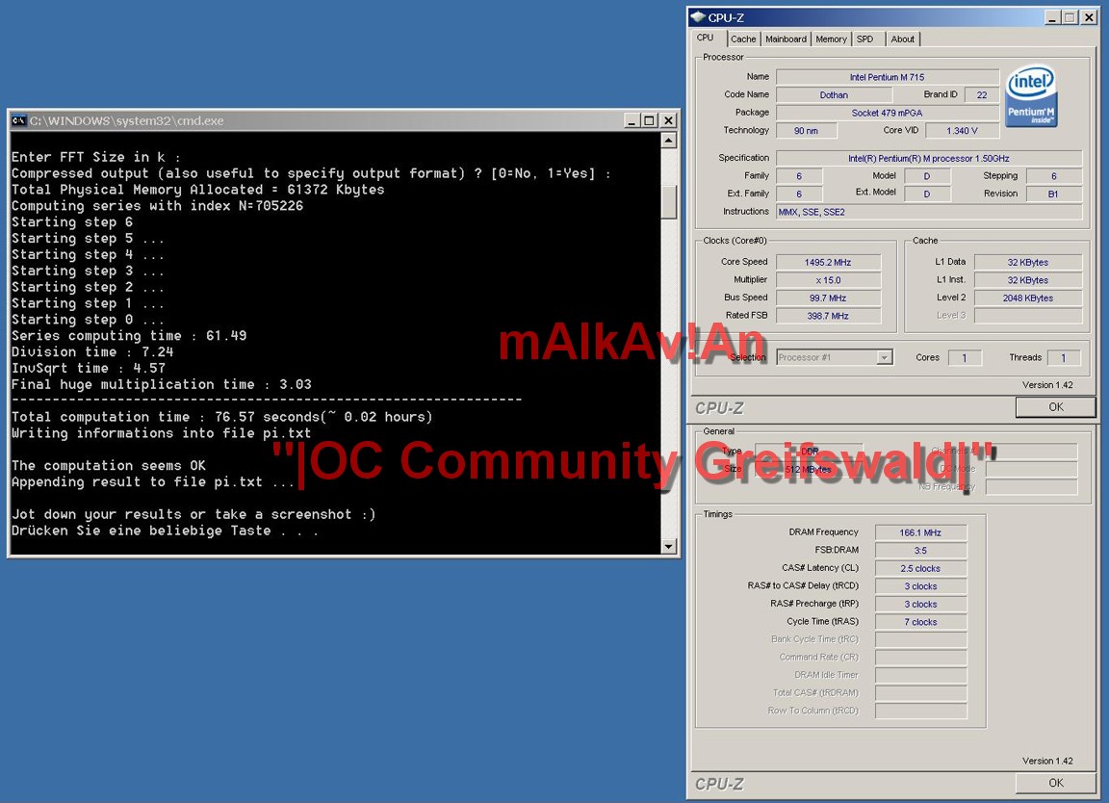Screen dimensions: 1109x803
Task: Click 'Division time : 7.24' line in cmd
Action: (x=92, y=351)
